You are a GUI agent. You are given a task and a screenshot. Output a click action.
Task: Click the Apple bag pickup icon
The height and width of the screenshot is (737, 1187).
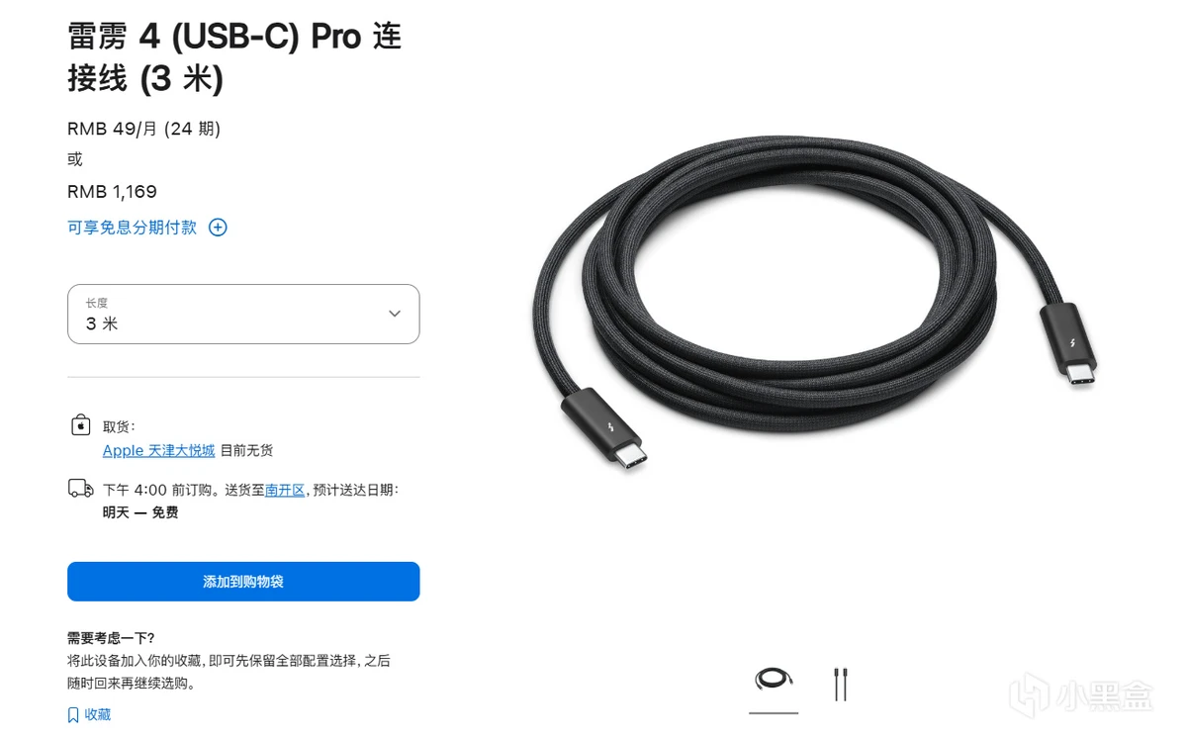click(81, 425)
